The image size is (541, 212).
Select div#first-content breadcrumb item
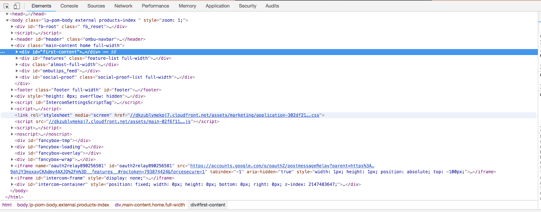pos(208,205)
